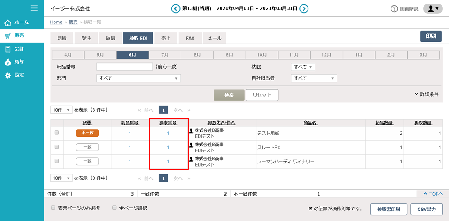The image size is (449, 221).
Task: Check the 不一致 row checkbox
Action: click(56, 133)
